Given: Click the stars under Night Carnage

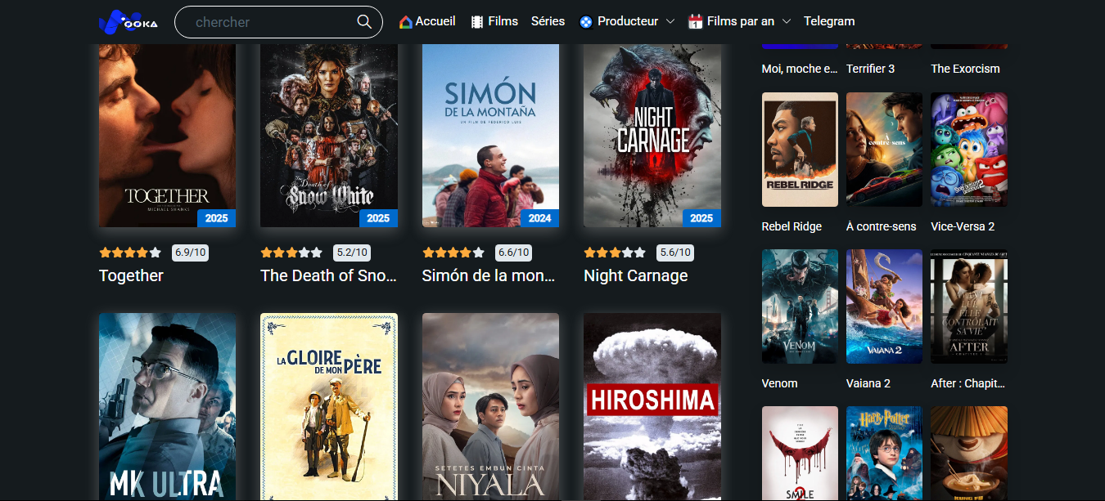Looking at the screenshot, I should click(x=615, y=253).
